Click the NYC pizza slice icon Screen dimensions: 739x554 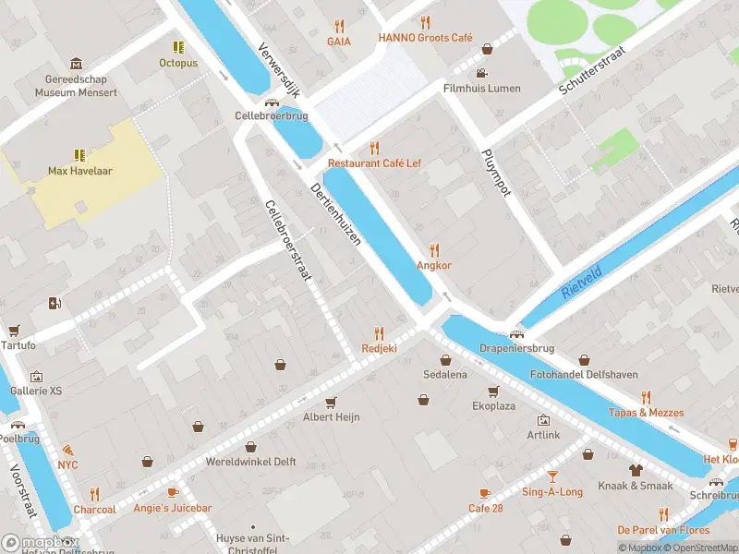(67, 450)
